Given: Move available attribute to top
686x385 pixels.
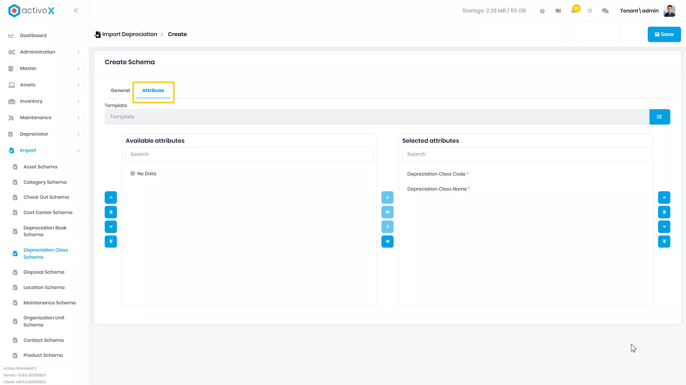Looking at the screenshot, I should pos(111,212).
